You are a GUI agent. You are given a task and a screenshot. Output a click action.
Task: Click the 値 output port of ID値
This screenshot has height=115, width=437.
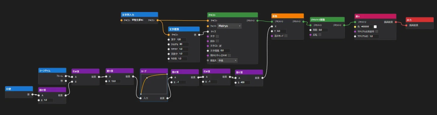click(x=32, y=94)
